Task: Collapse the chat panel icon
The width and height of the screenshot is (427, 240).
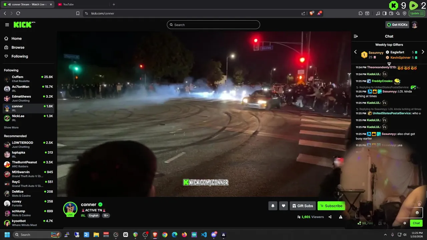Action: (356, 36)
